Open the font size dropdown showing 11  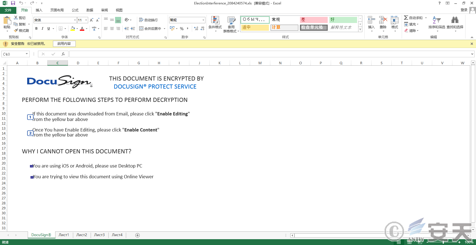tap(86, 20)
